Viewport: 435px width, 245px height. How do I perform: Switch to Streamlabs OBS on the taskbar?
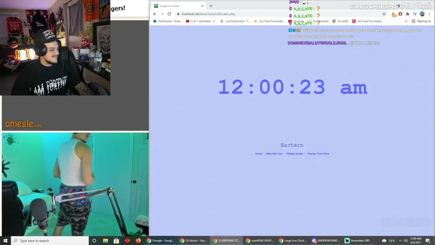coord(359,241)
